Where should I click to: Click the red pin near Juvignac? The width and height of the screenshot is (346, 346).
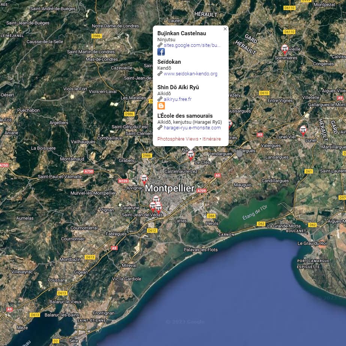coord(144,179)
